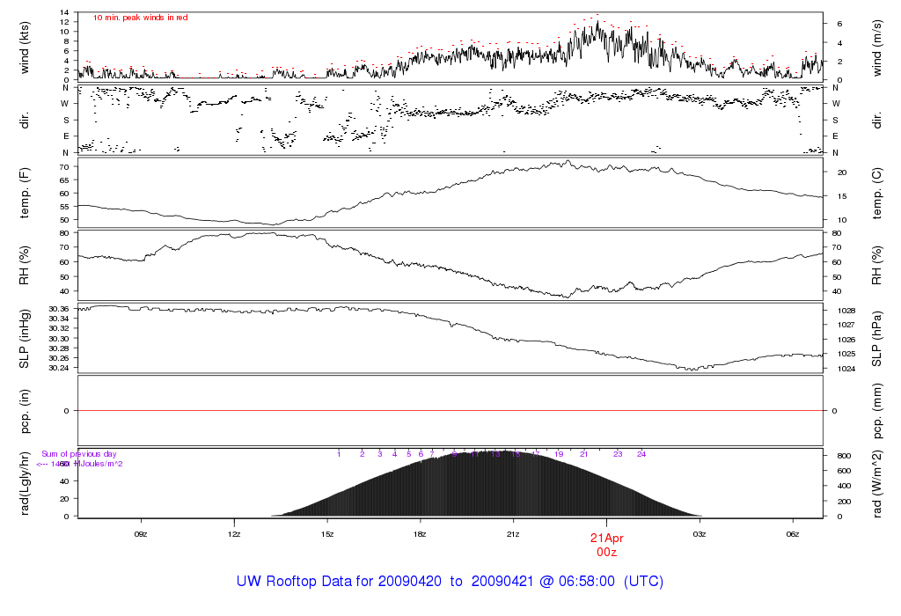901x616 pixels.
Task: Click the 'SLP (inHg)' axis label
Action: (24, 339)
